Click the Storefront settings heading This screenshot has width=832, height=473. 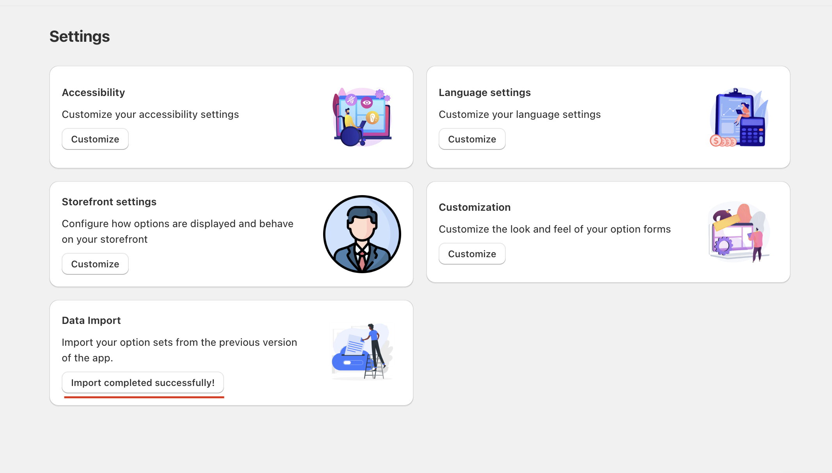click(109, 202)
